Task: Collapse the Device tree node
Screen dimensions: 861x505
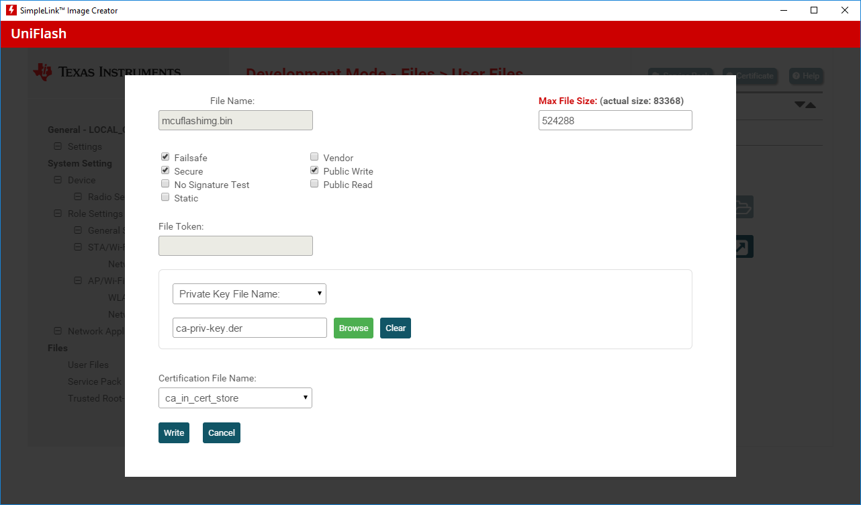Action: point(58,180)
